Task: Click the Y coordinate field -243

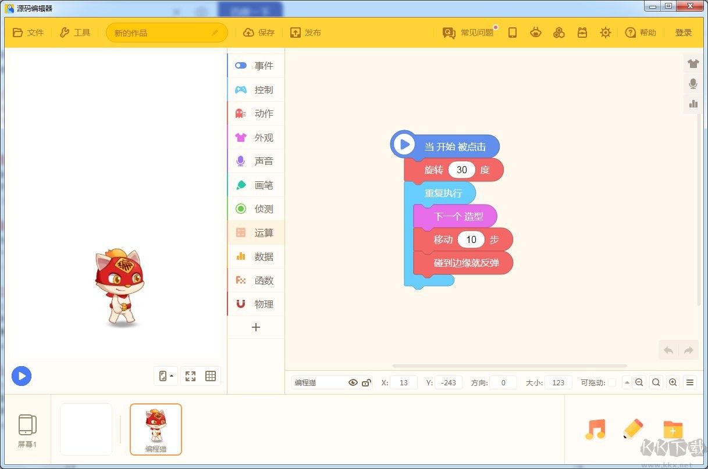Action: click(x=449, y=382)
